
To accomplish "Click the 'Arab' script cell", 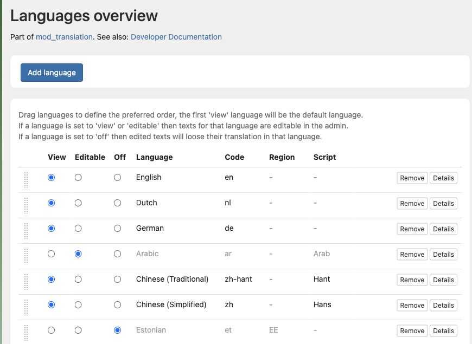I will pos(322,254).
